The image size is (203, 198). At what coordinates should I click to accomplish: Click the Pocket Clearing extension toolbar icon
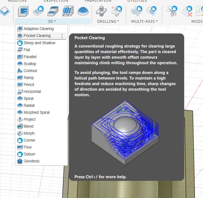pyautogui.click(x=38, y=11)
